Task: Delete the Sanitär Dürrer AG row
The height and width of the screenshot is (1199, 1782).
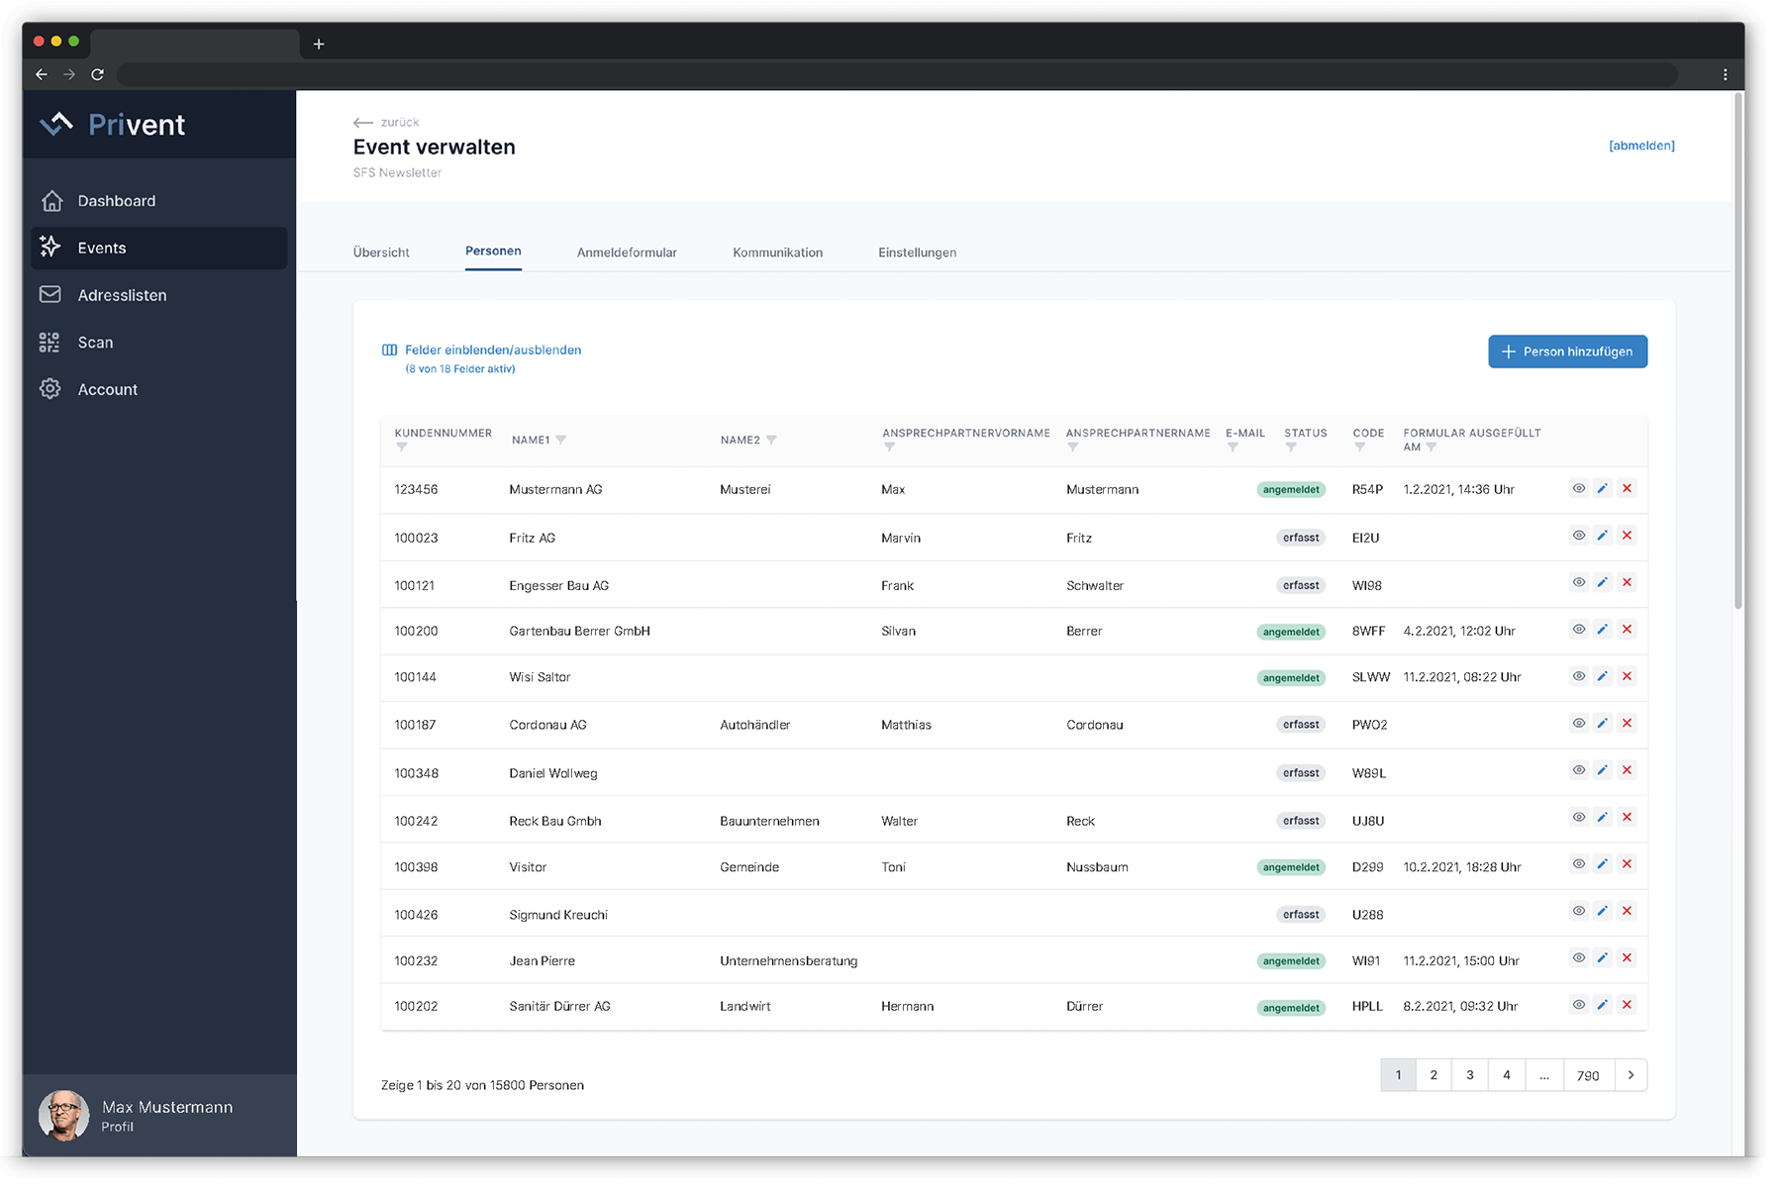Action: click(x=1627, y=1005)
